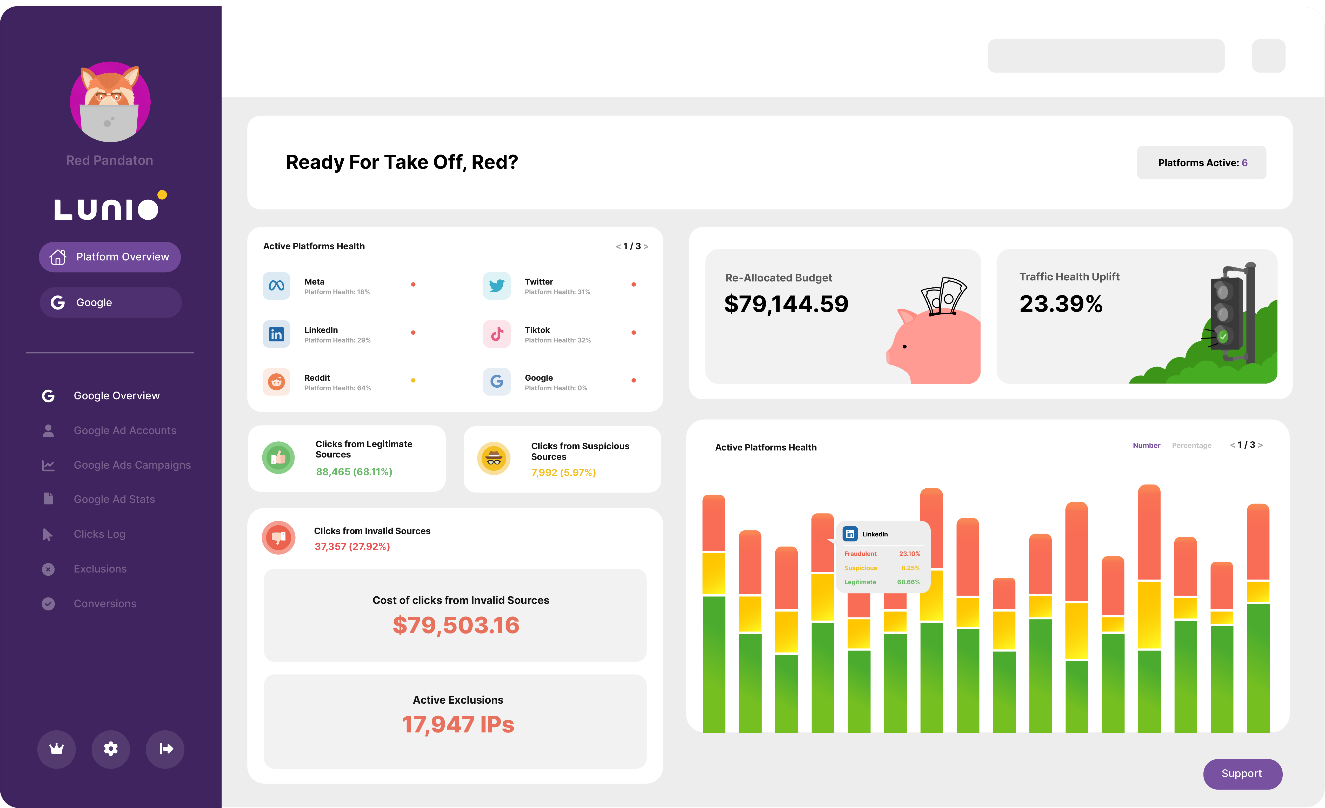The image size is (1325, 808).
Task: Go to next page of platforms health list
Action: pyautogui.click(x=646, y=247)
